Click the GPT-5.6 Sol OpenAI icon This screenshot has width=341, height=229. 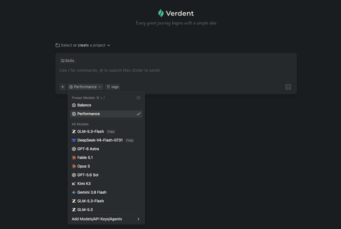tap(74, 175)
